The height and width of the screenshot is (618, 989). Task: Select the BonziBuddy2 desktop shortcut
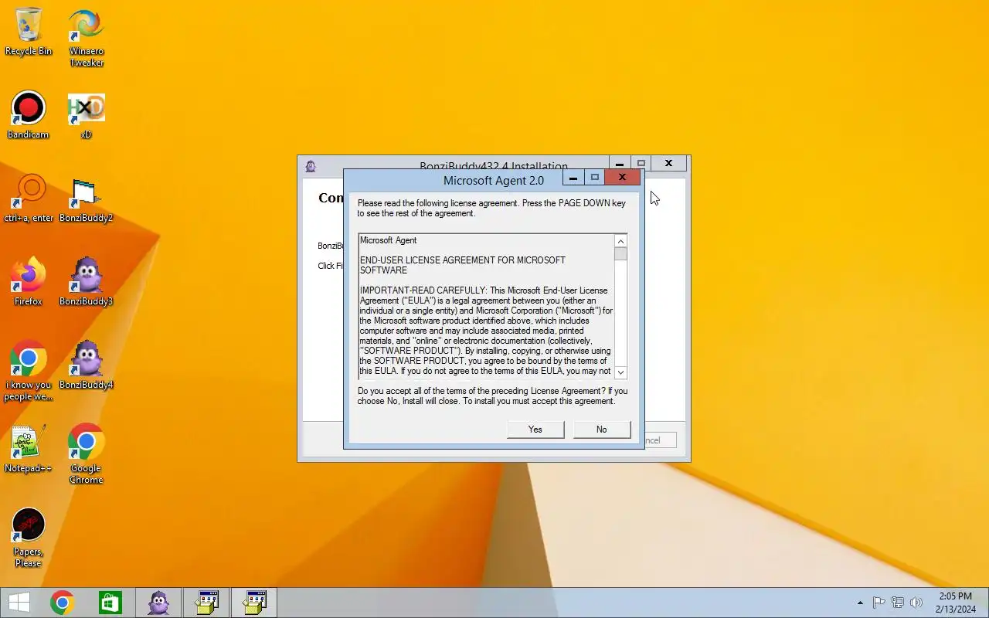[86, 199]
